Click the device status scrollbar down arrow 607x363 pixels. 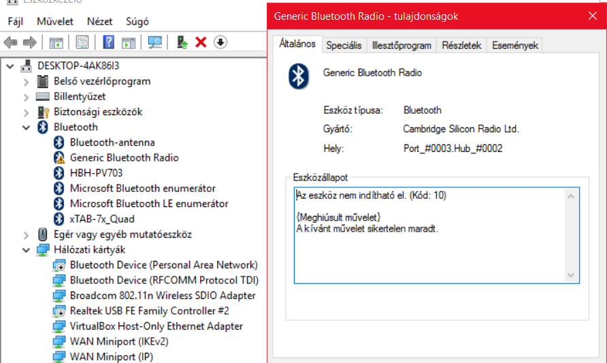click(x=571, y=275)
